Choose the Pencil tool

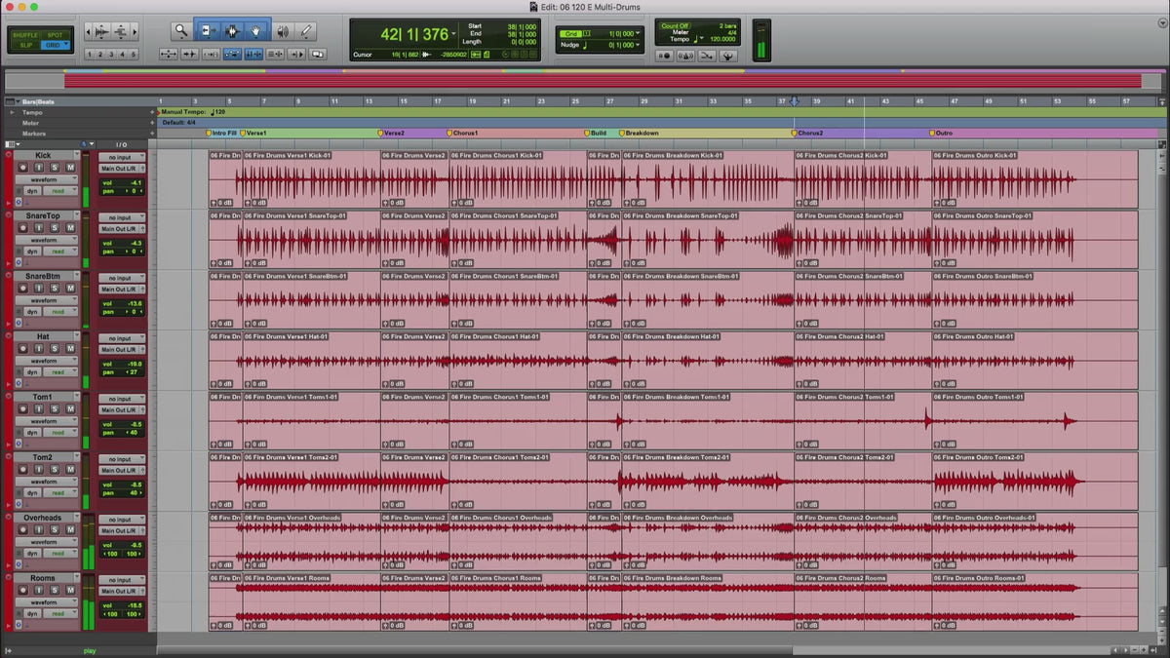pyautogui.click(x=306, y=31)
